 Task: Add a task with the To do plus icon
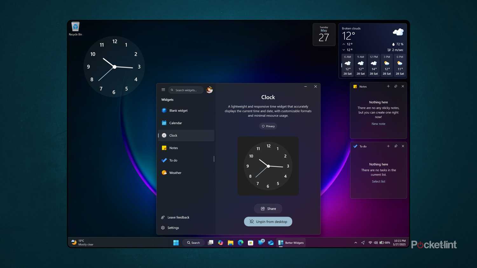tap(388, 146)
